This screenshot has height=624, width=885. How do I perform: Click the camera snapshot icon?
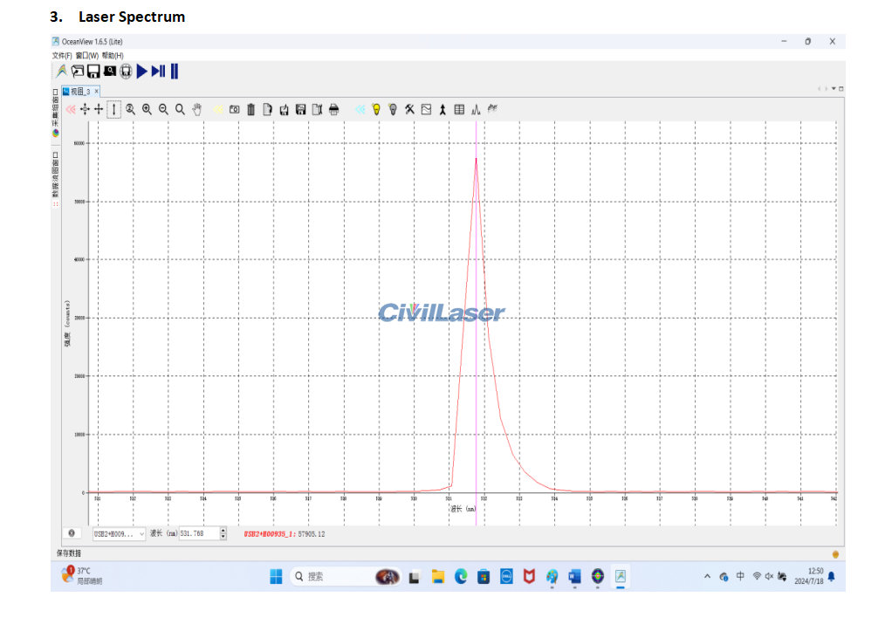coord(234,109)
